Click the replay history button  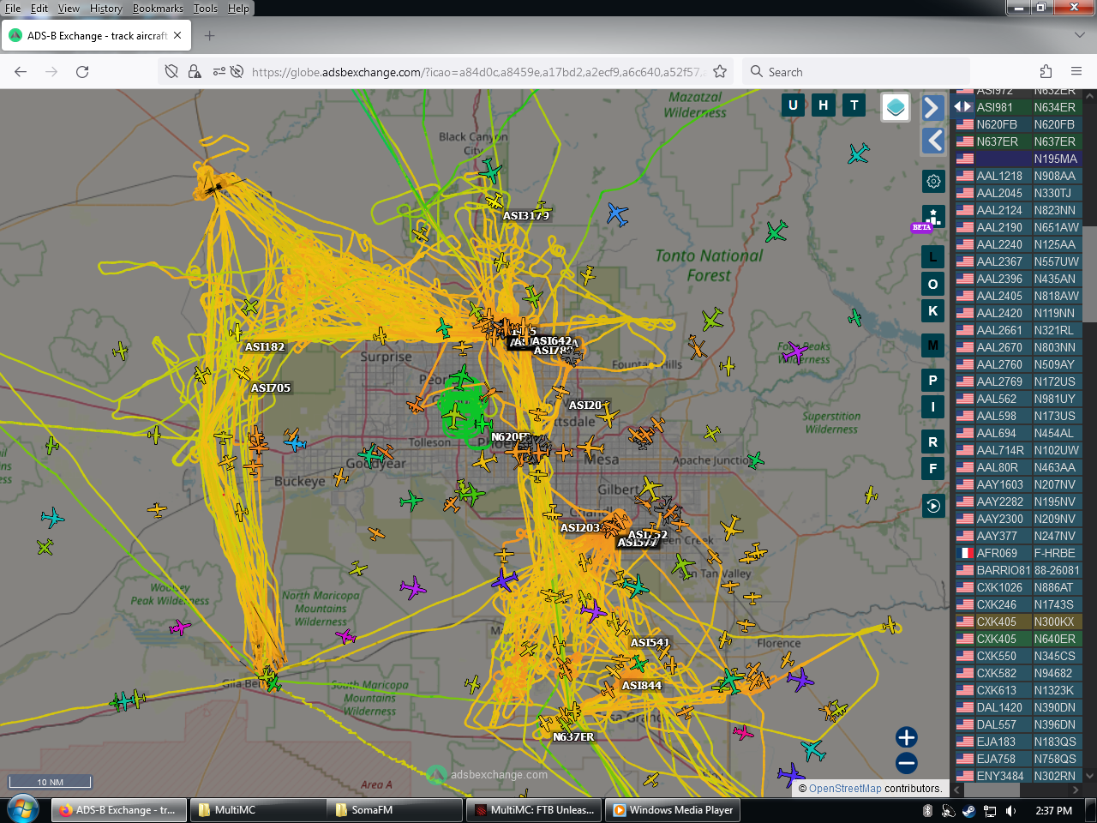point(933,506)
